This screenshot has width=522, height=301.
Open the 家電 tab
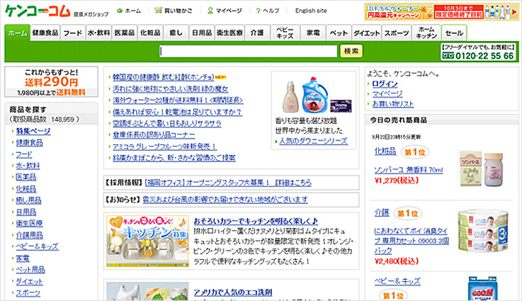pos(313,33)
